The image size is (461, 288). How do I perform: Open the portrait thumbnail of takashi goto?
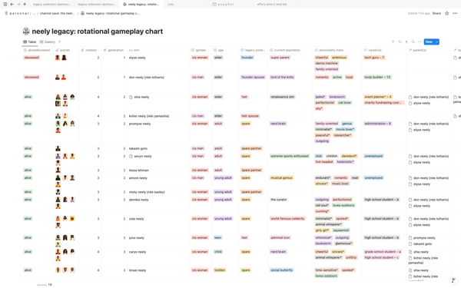pos(58,148)
